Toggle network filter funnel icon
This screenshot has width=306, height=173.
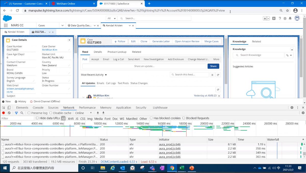pyautogui.click(x=16, y=113)
